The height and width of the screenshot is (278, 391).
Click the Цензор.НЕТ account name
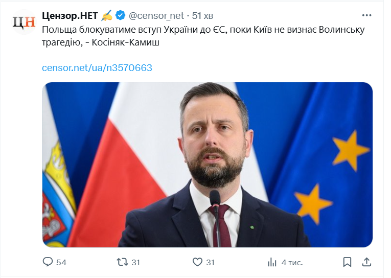click(70, 15)
